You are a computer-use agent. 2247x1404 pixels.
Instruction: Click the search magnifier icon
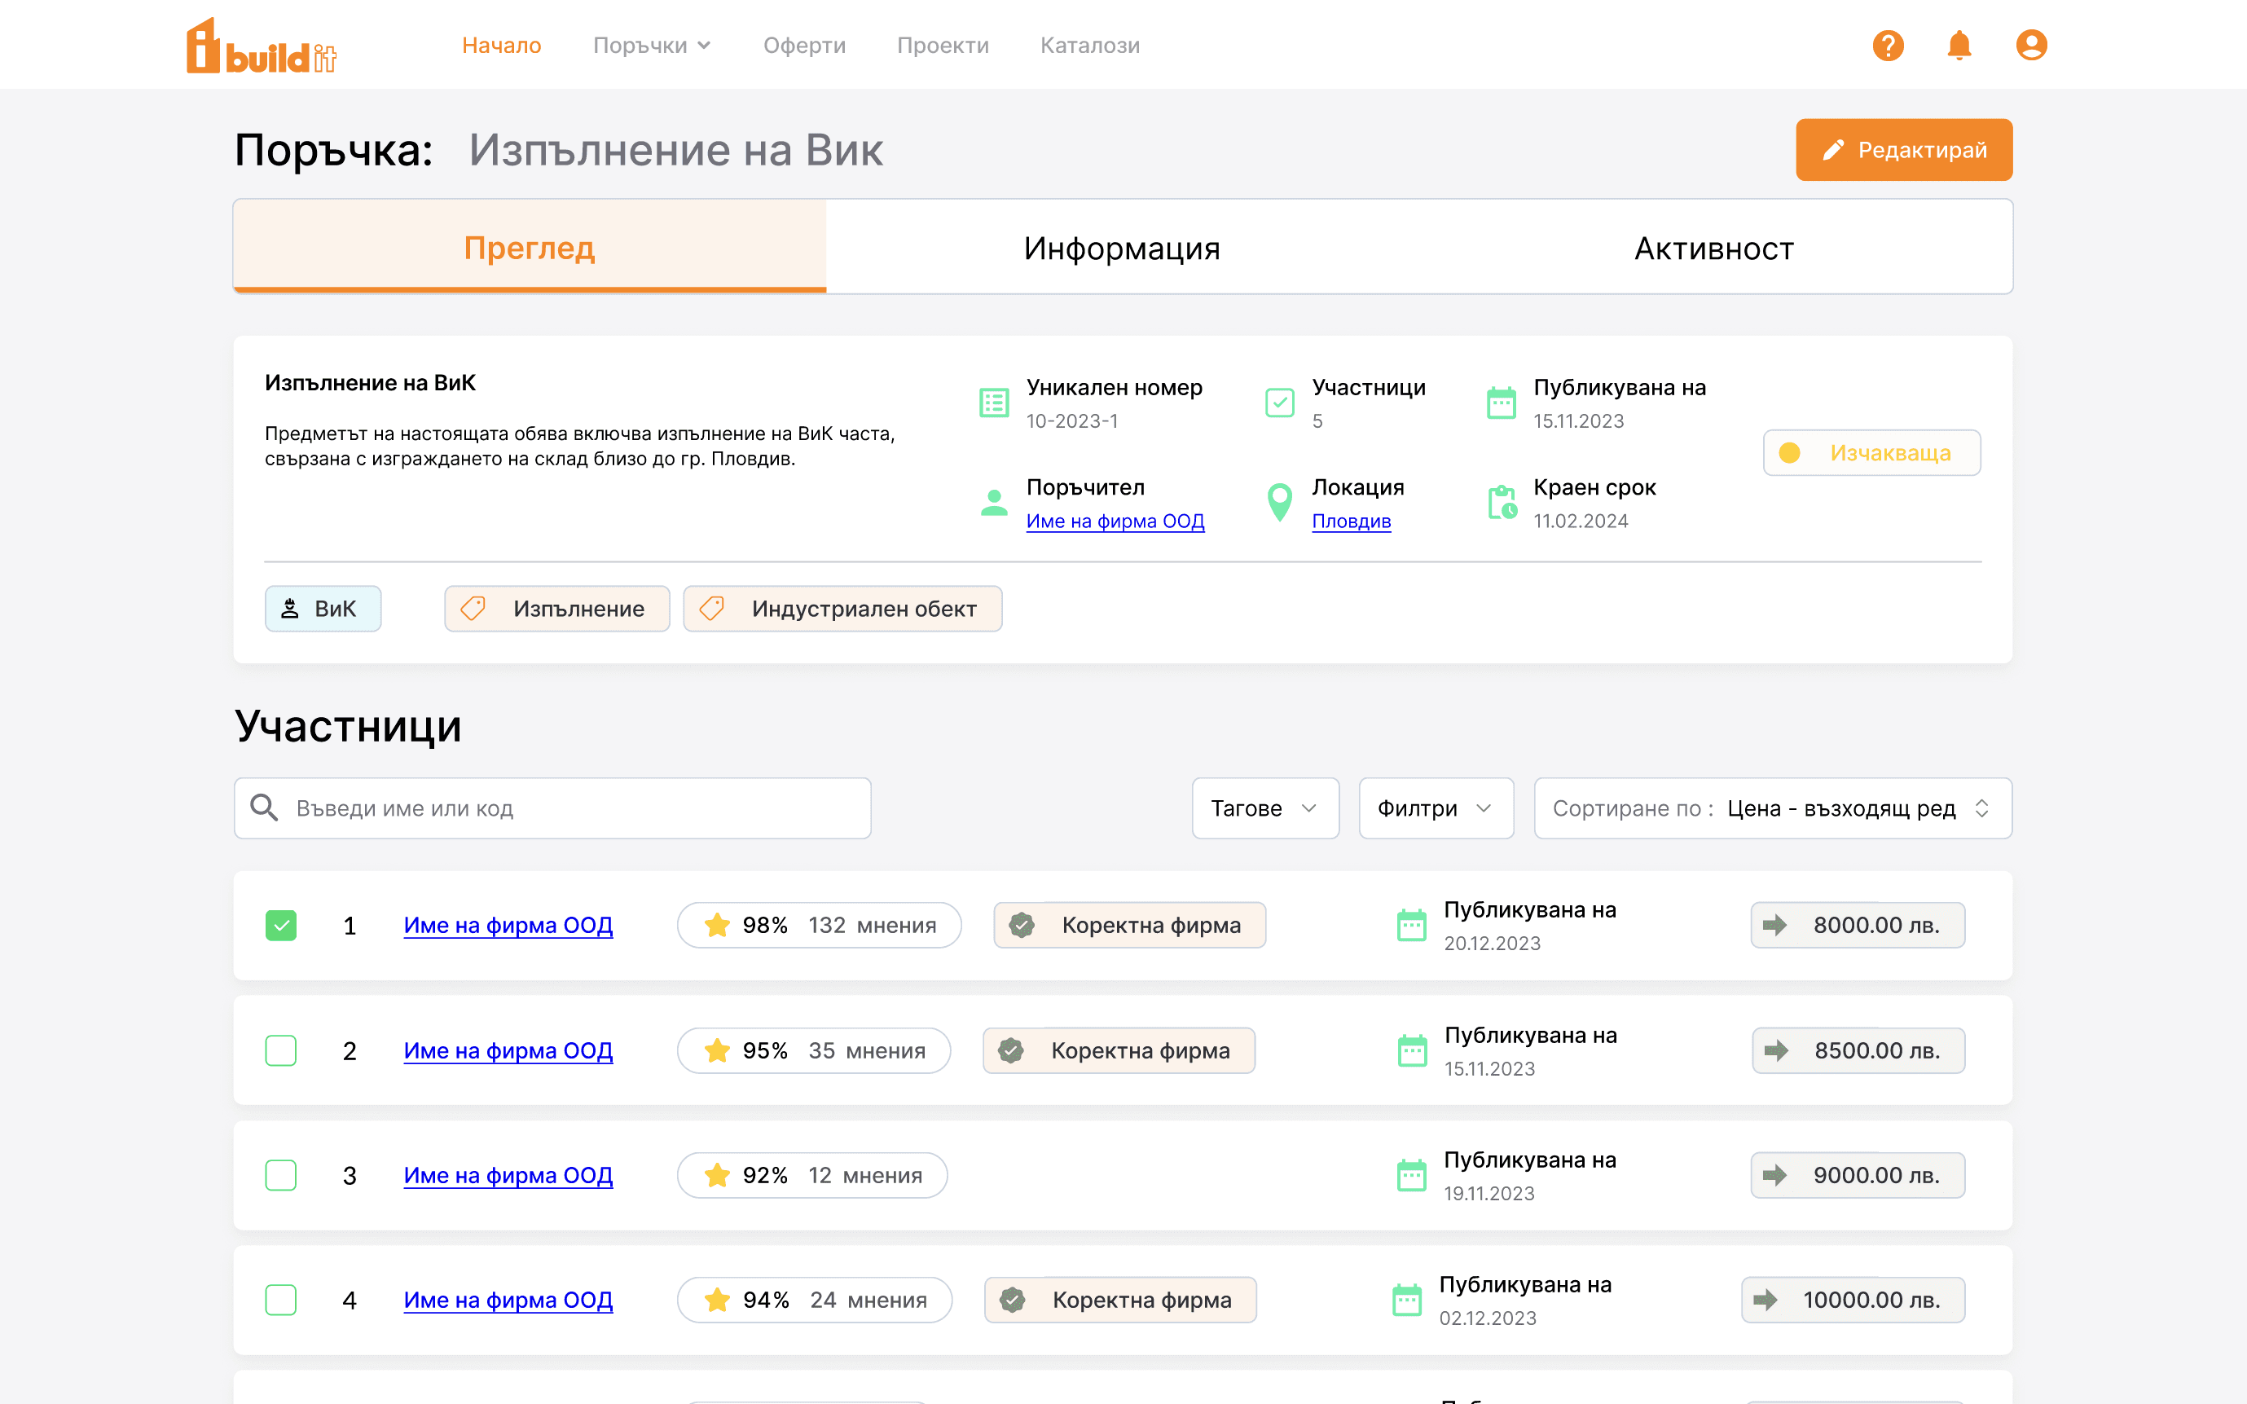[x=265, y=808]
